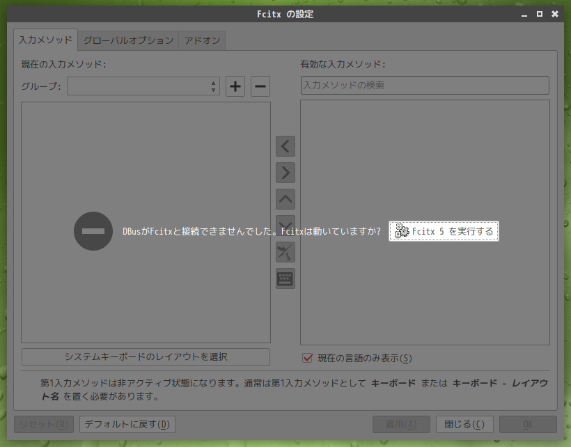571x447 pixels.
Task: Click the remove group minus icon
Action: [x=260, y=86]
